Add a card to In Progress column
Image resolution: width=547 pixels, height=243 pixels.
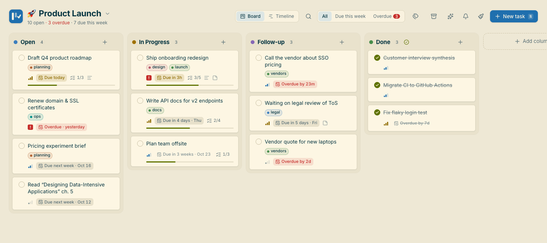[x=223, y=42]
